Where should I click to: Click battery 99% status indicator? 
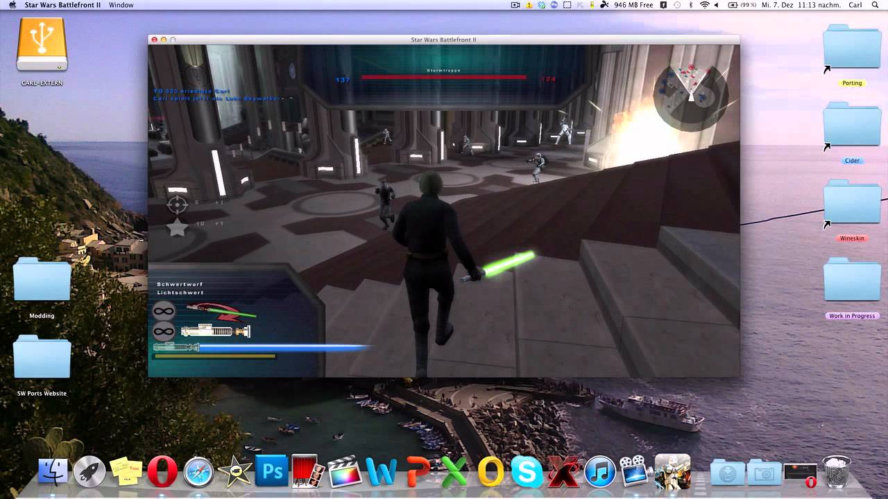tap(742, 5)
